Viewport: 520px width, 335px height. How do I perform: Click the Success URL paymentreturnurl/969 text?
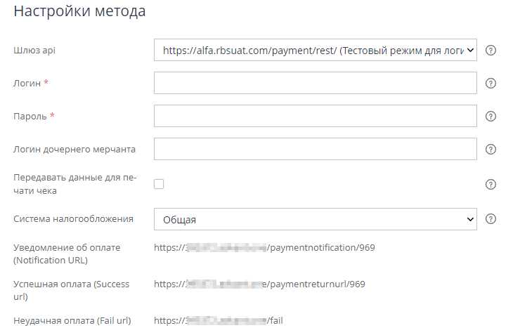point(260,284)
